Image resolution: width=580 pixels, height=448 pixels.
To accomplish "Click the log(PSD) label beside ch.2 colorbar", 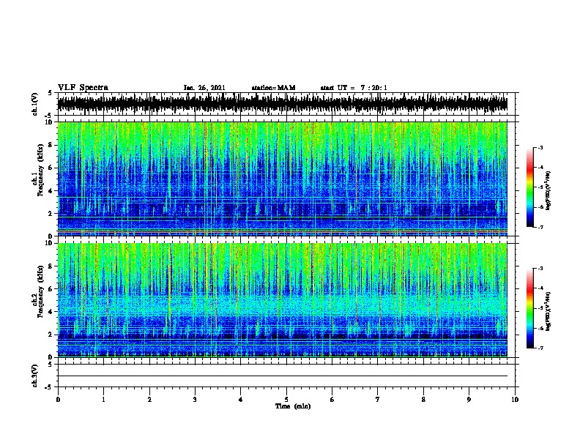I will click(x=549, y=311).
